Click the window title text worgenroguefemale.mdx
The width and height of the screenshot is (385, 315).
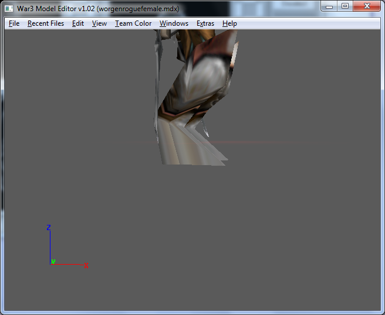coord(138,9)
